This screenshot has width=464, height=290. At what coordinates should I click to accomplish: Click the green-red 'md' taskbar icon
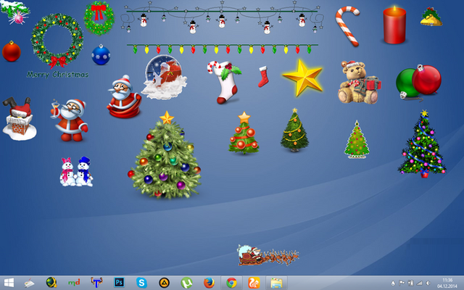[x=74, y=283]
